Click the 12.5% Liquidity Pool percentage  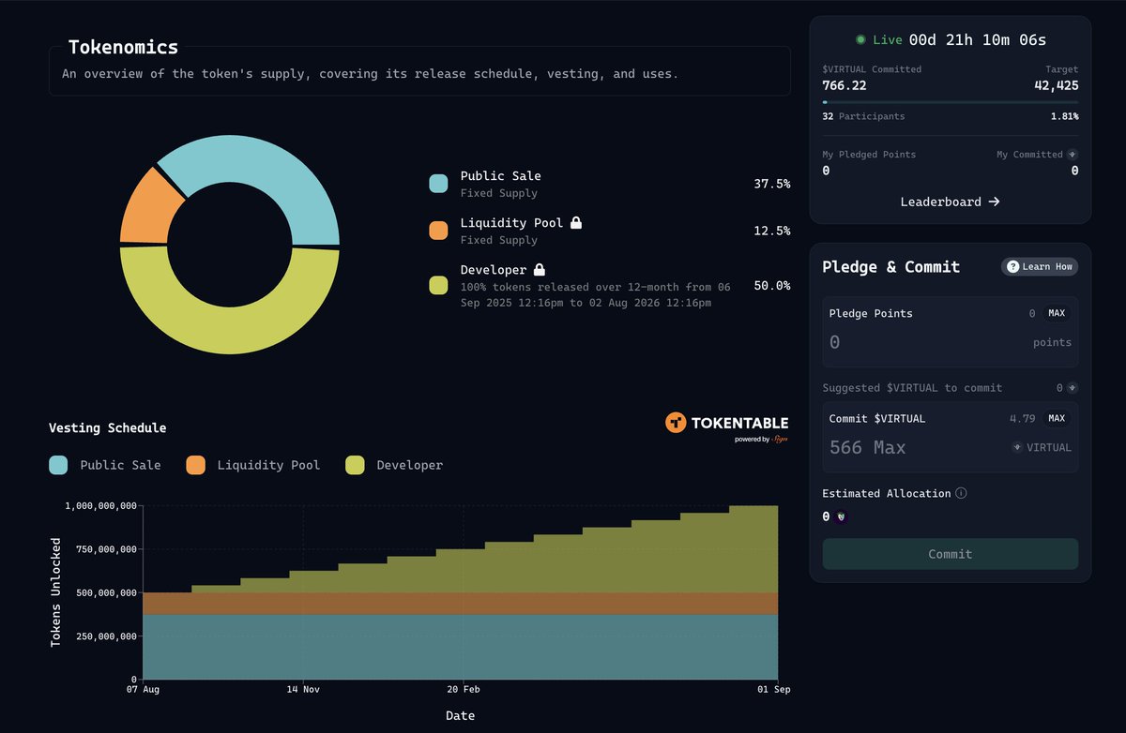click(x=772, y=231)
